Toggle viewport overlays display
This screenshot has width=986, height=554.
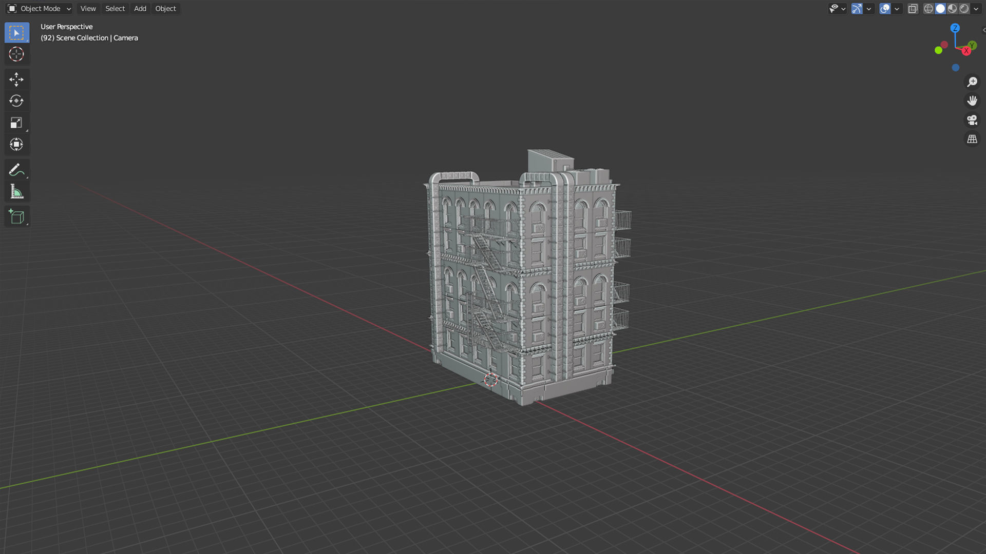[885, 9]
